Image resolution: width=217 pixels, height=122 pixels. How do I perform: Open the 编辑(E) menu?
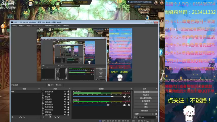22,25
